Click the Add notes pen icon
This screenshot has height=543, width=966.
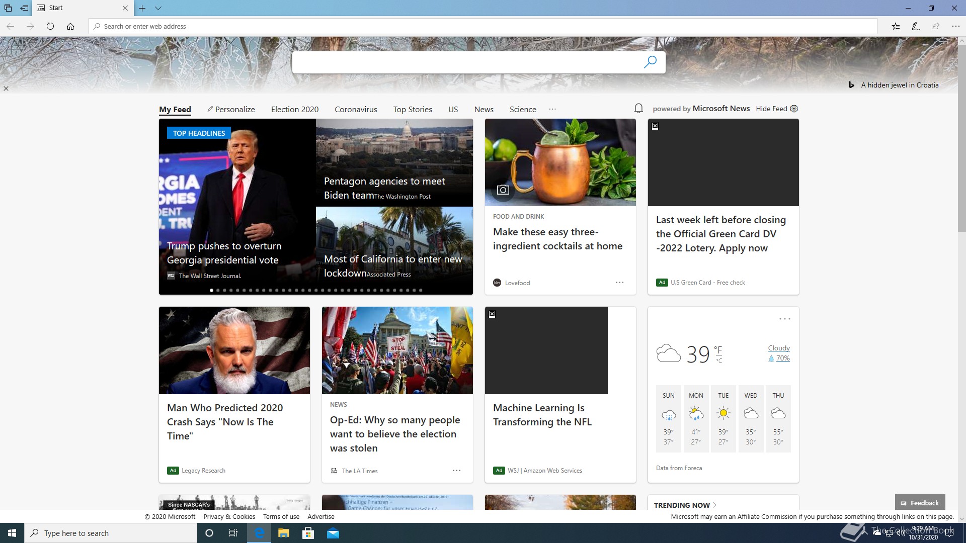click(x=916, y=26)
